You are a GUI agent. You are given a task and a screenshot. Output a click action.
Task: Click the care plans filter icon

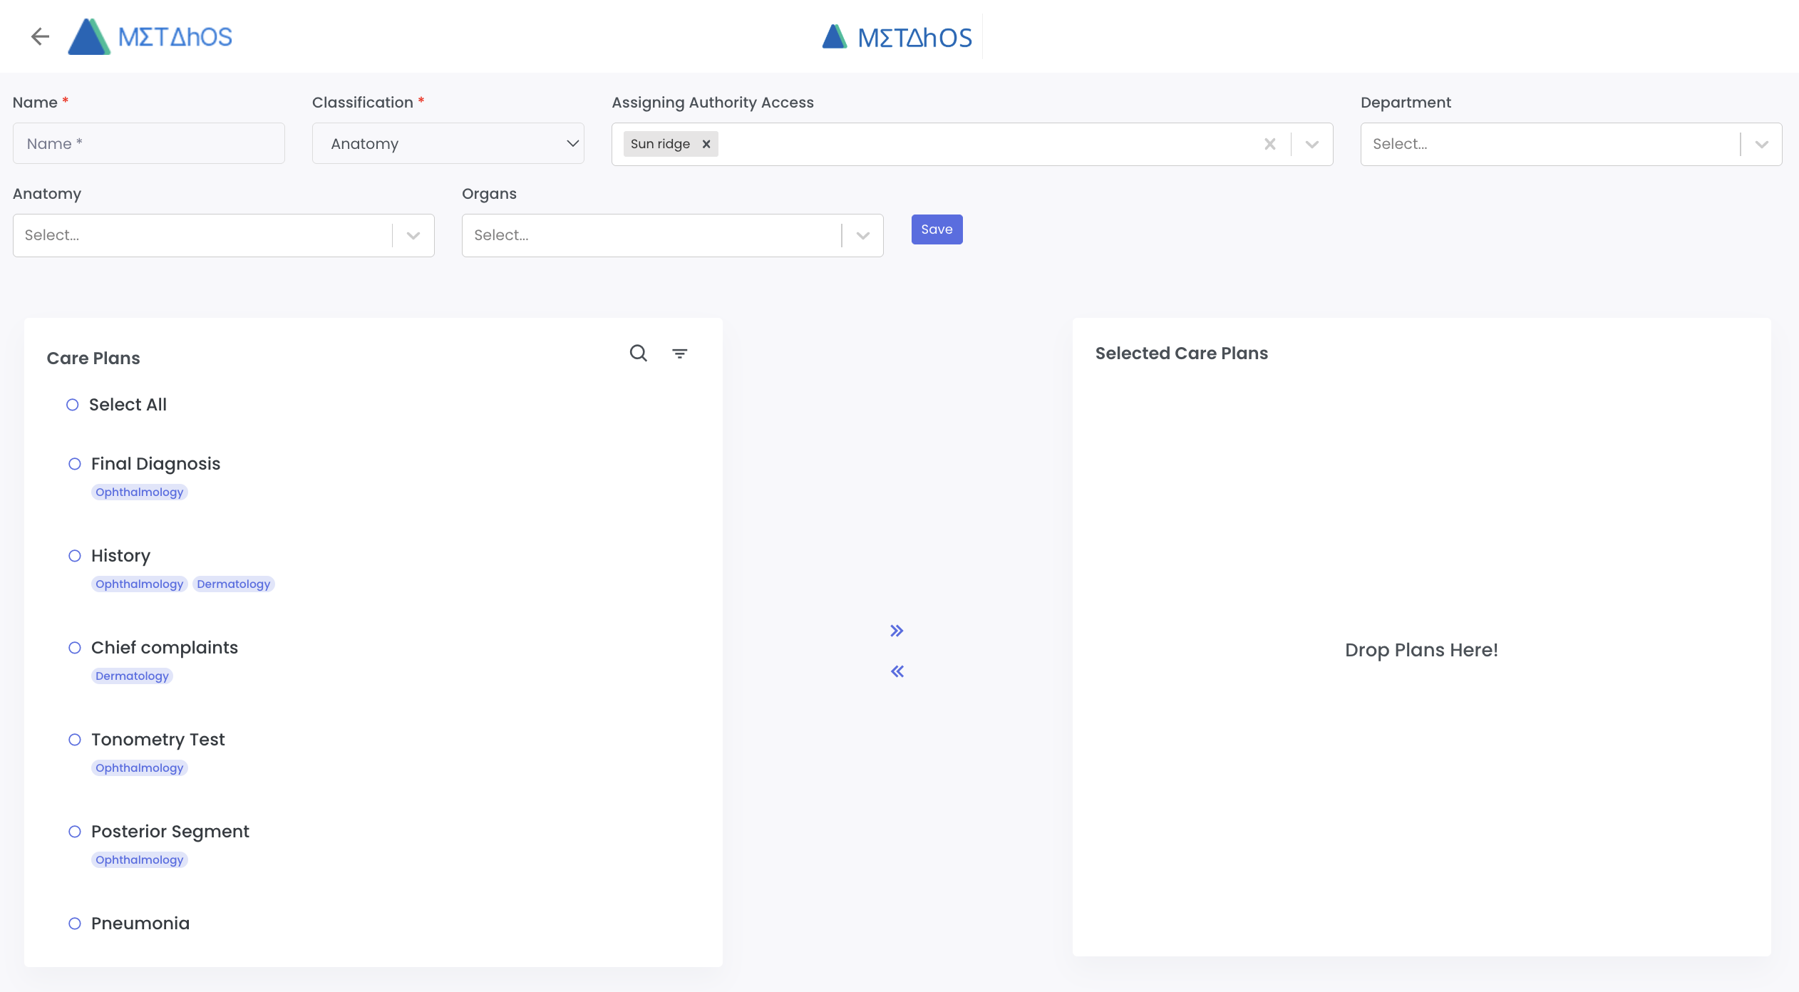[x=679, y=353]
